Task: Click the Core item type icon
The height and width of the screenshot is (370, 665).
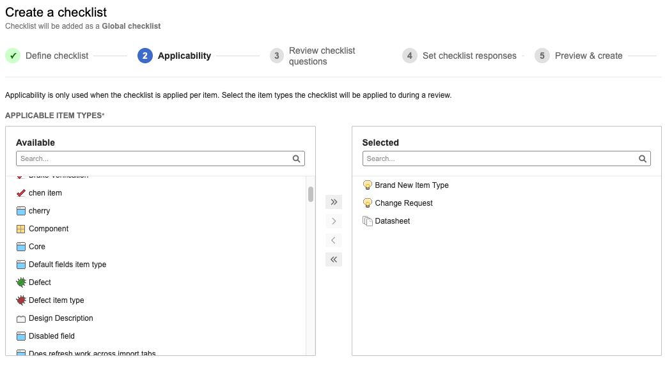Action: (x=20, y=247)
